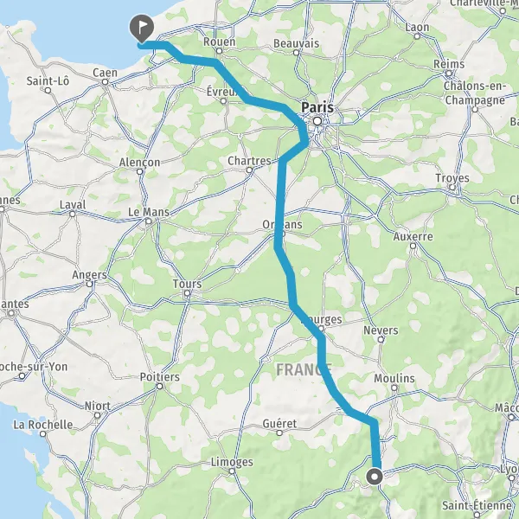
Task: Click the Tours city dot
Action: pos(188,293)
